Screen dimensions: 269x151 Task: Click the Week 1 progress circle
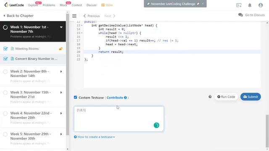pyautogui.click(x=5, y=27)
